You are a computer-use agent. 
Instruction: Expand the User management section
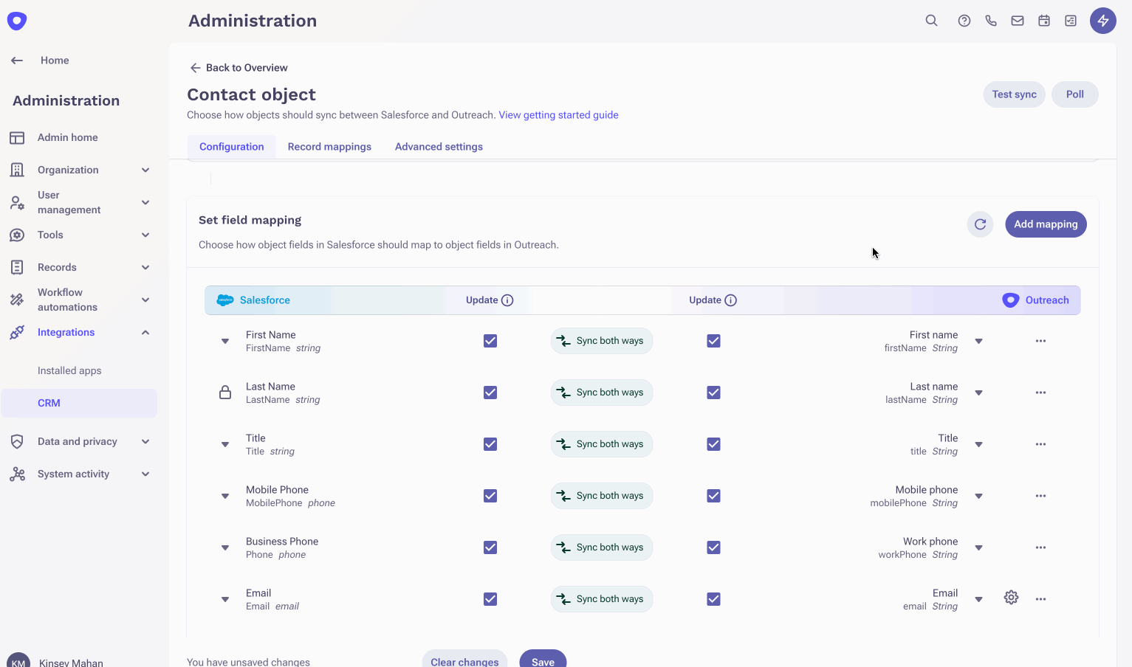pos(145,203)
